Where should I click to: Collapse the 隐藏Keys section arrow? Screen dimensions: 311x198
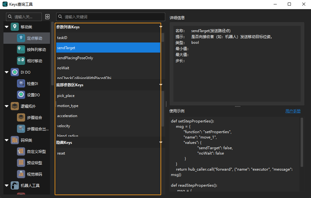click(161, 143)
